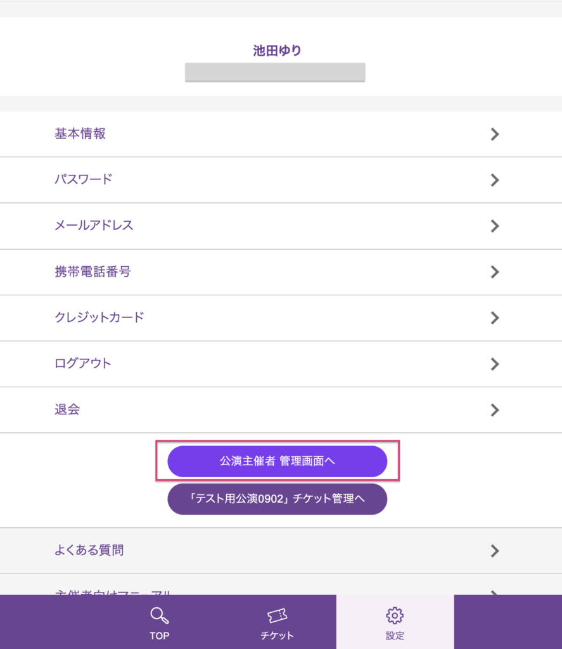The height and width of the screenshot is (649, 562).
Task: Select the 基本情報 menu item
Action: [80, 134]
